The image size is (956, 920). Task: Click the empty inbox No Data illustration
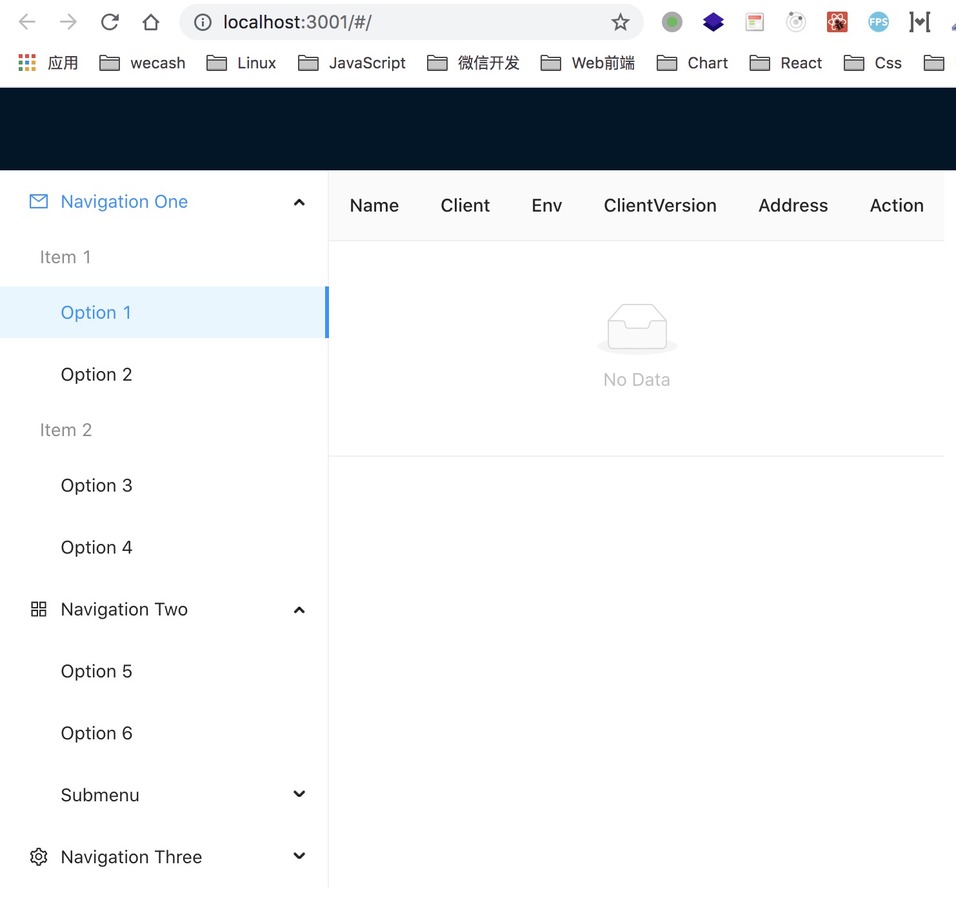637,328
